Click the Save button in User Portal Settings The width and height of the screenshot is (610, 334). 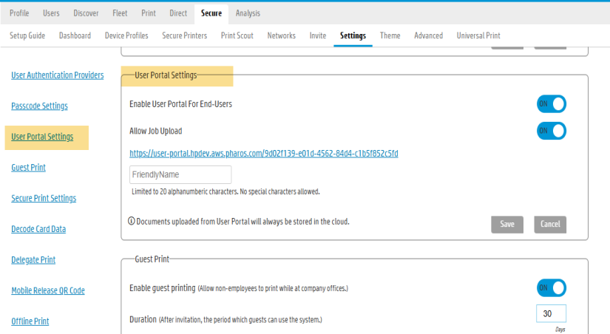(x=507, y=225)
